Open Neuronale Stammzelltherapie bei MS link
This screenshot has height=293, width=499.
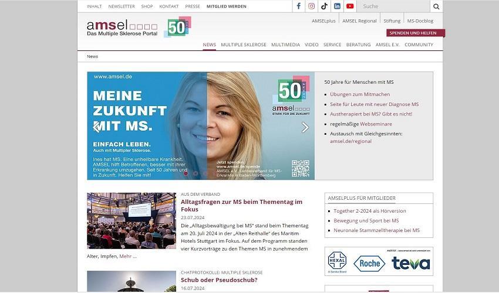[376, 230]
